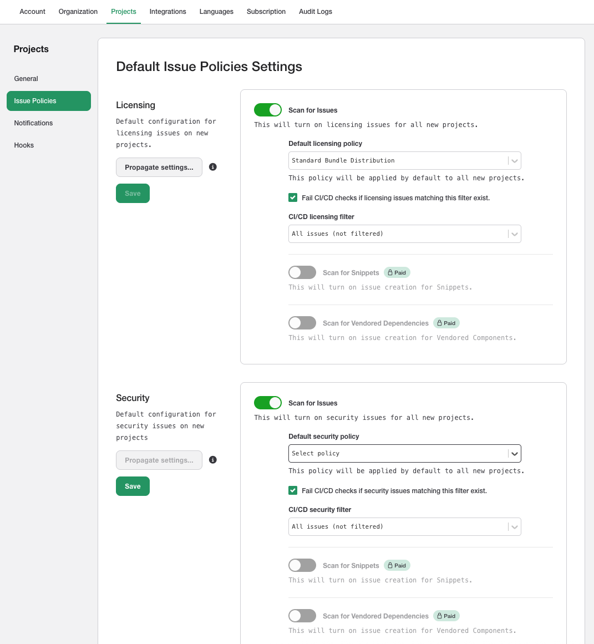Expand the Default security policy dropdown
Image resolution: width=594 pixels, height=644 pixels.
[404, 453]
